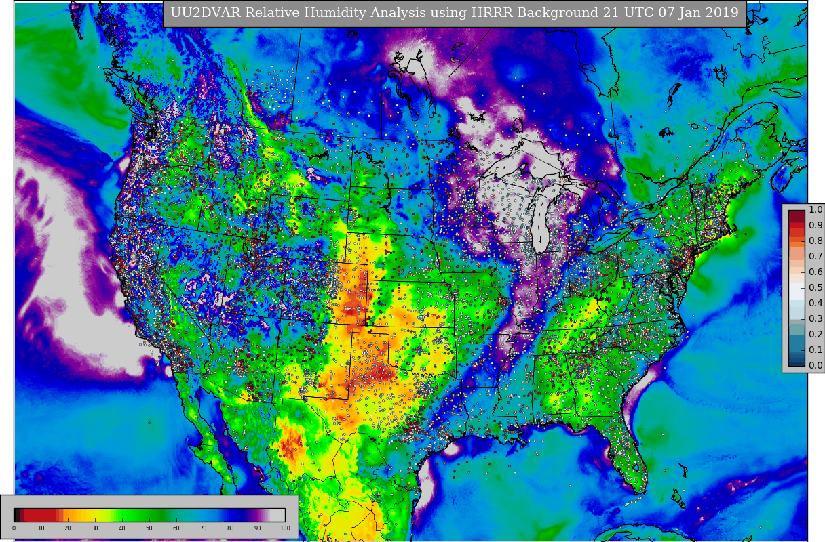The height and width of the screenshot is (542, 825).
Task: Click the "80" tick label on the humidity colorbar
Action: (x=231, y=528)
